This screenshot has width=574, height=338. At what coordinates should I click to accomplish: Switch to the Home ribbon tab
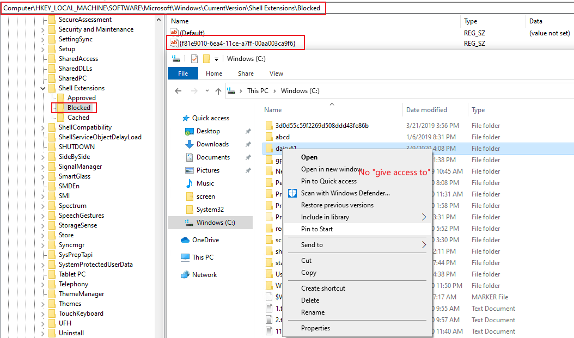214,73
